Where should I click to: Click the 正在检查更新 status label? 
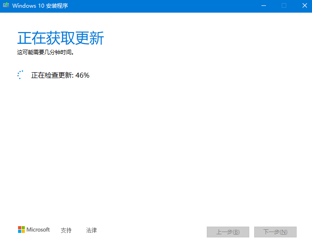click(51, 75)
